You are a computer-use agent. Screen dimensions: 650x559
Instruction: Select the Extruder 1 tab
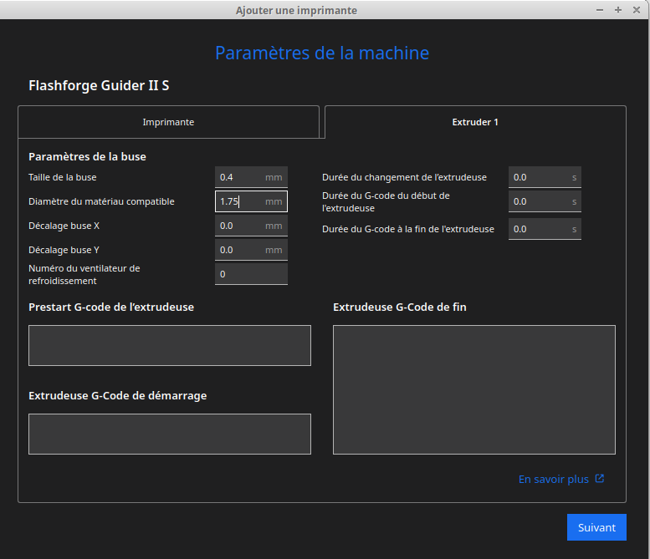coord(475,122)
